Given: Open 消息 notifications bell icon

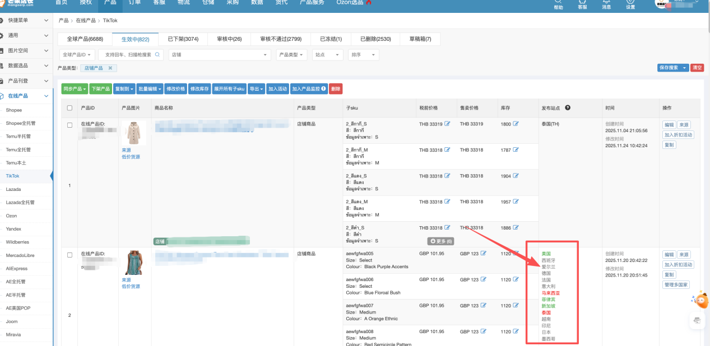Looking at the screenshot, I should pos(606,2).
